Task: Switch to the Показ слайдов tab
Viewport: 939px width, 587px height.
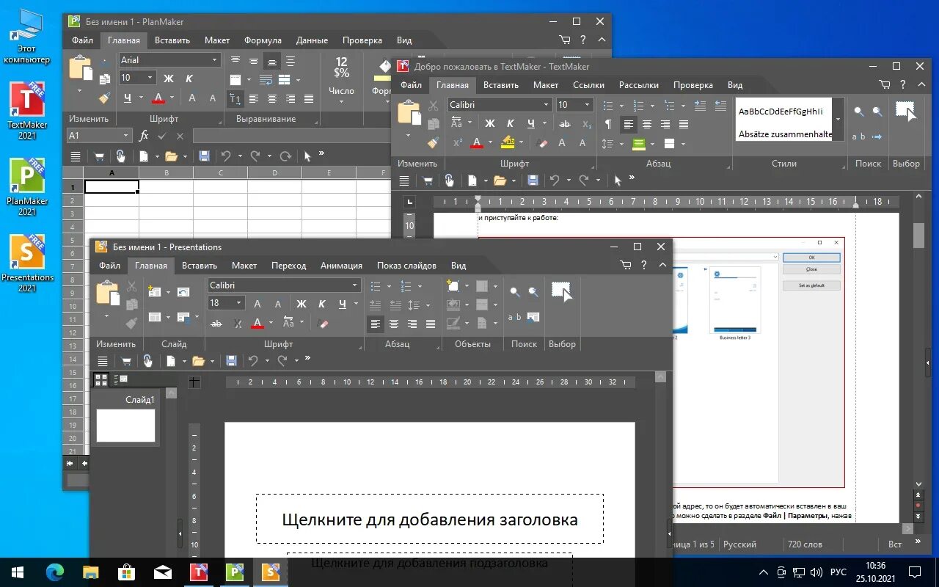Action: pos(406,266)
